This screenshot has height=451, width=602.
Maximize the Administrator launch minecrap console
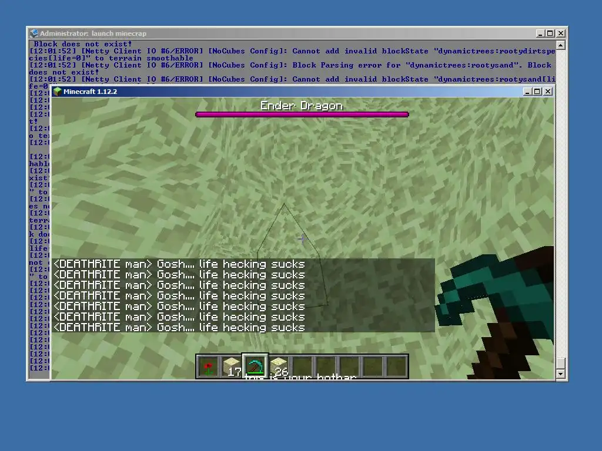pos(550,33)
